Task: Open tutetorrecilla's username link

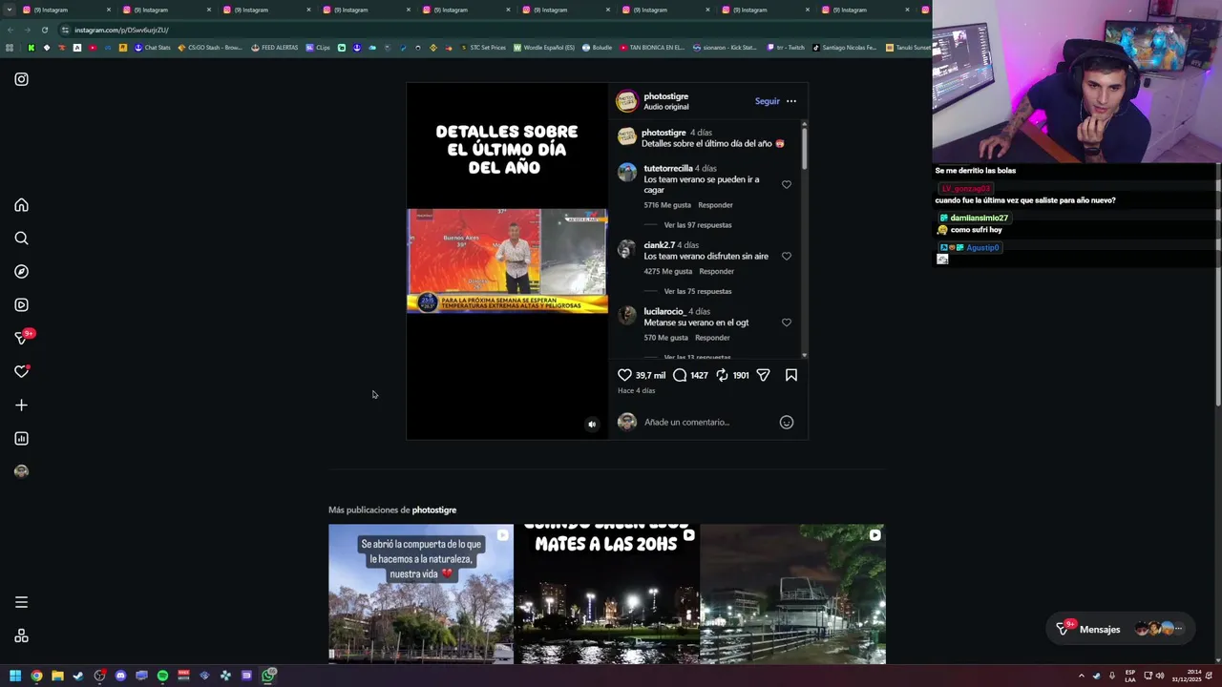Action: (668, 169)
